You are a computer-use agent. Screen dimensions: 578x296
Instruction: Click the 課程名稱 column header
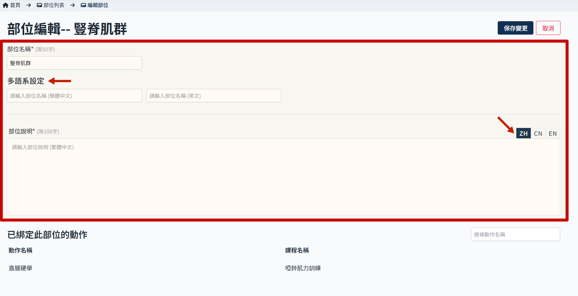(297, 250)
